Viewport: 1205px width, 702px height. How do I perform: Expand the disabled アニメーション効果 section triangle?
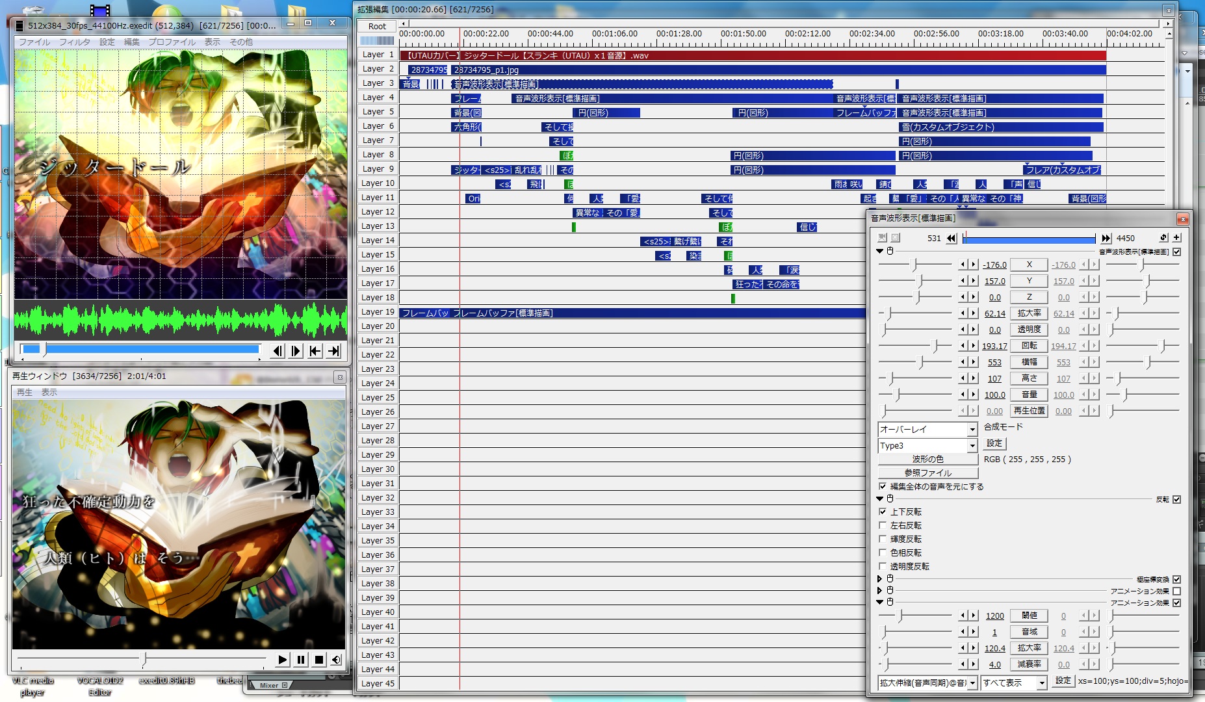click(x=880, y=590)
